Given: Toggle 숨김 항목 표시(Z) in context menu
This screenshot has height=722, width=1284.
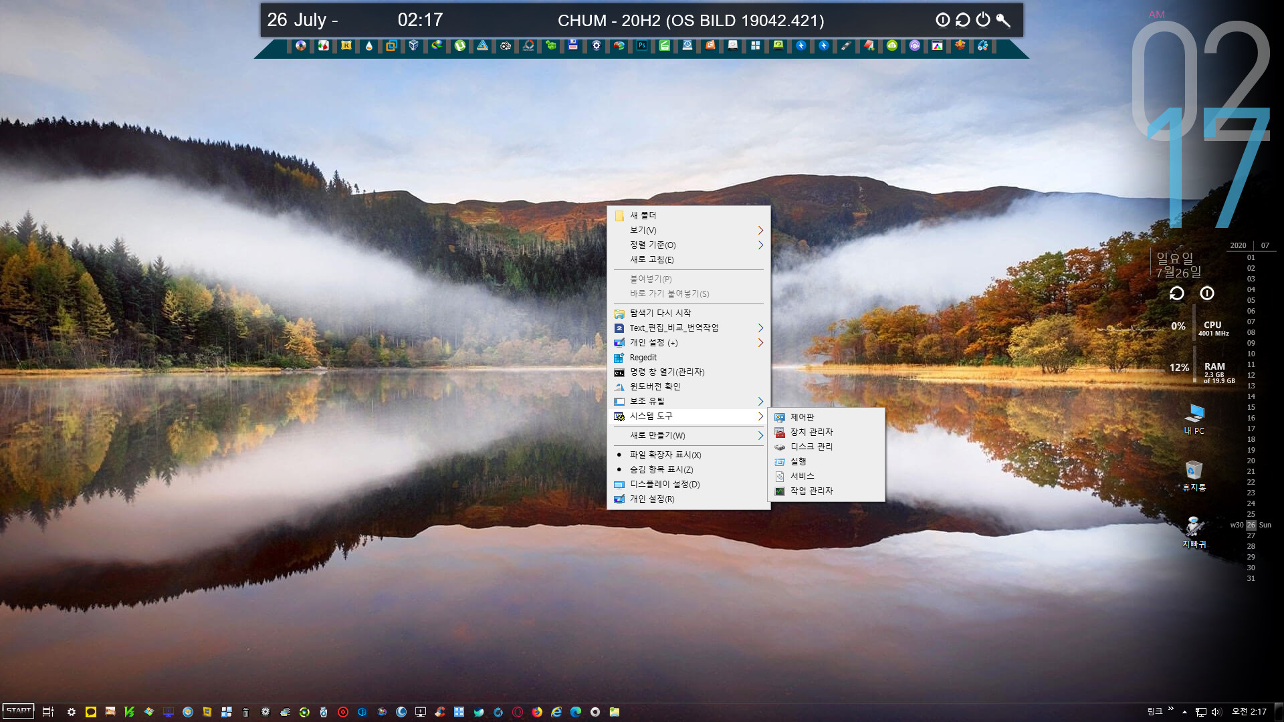Looking at the screenshot, I should pos(688,469).
